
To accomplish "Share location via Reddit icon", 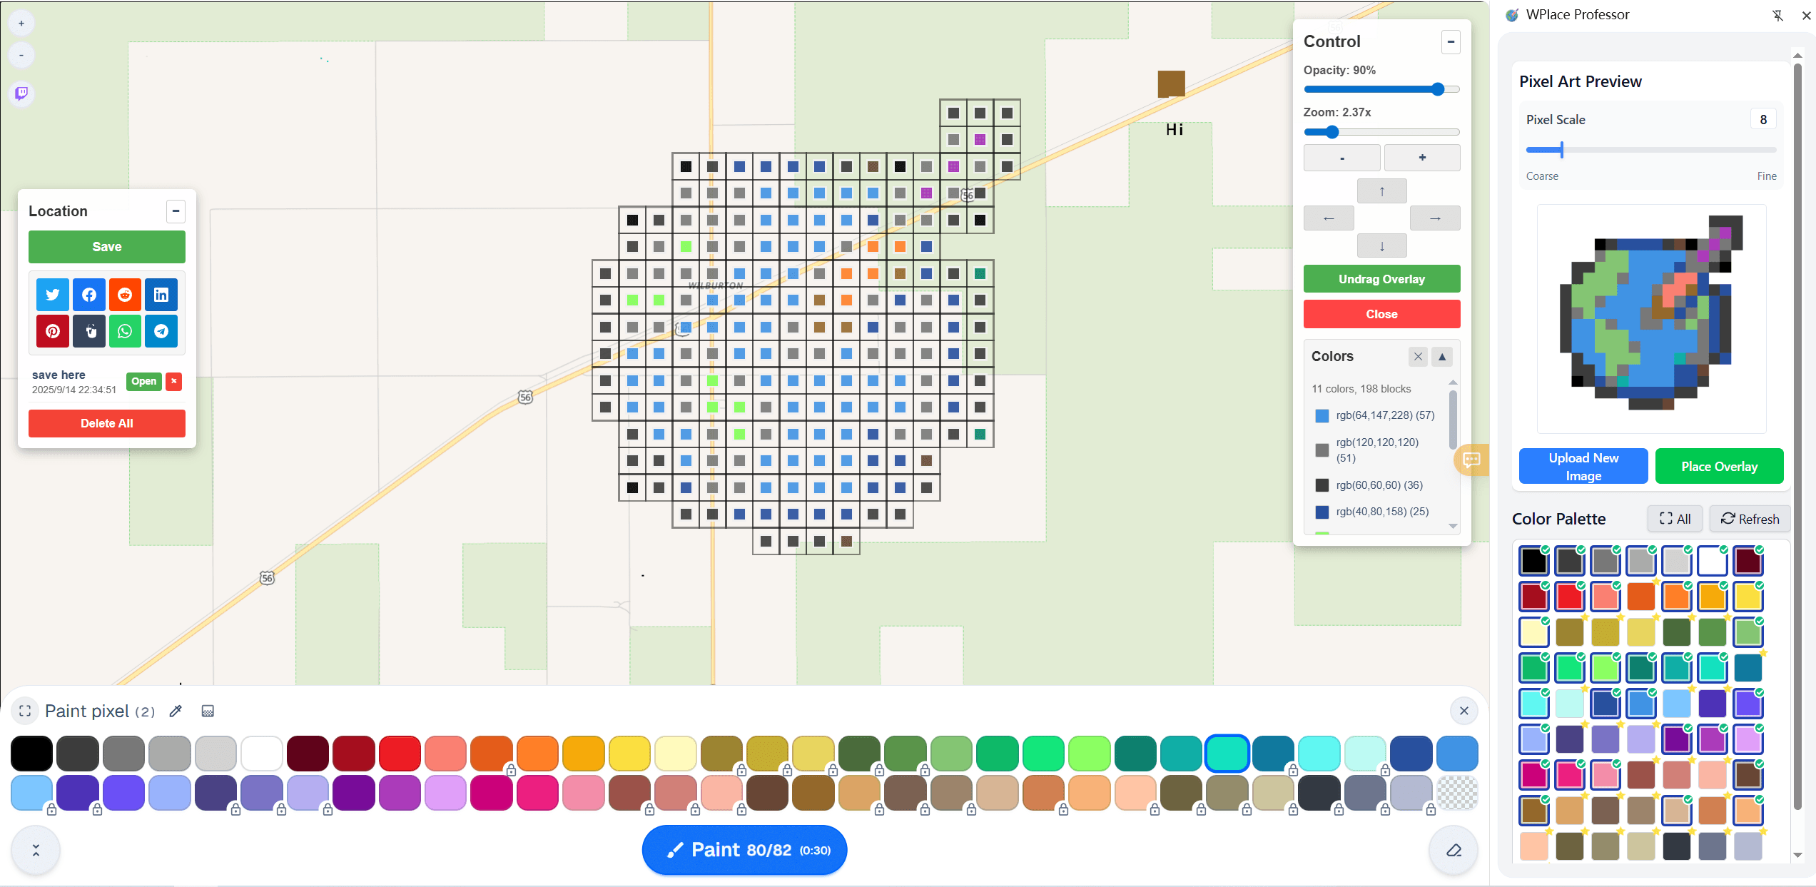I will click(x=125, y=295).
